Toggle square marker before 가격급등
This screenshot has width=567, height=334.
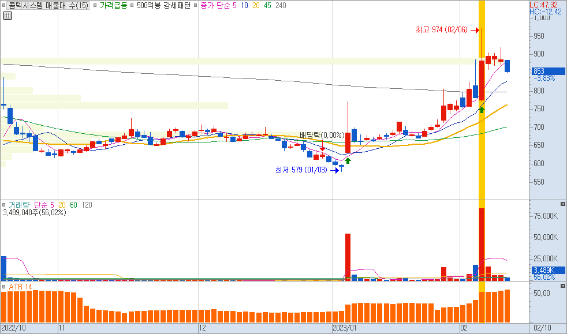pos(95,5)
